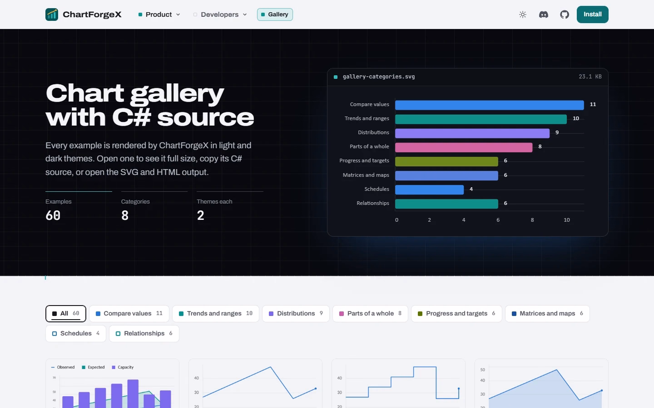Filter by Matrices and maps category

tap(547, 314)
